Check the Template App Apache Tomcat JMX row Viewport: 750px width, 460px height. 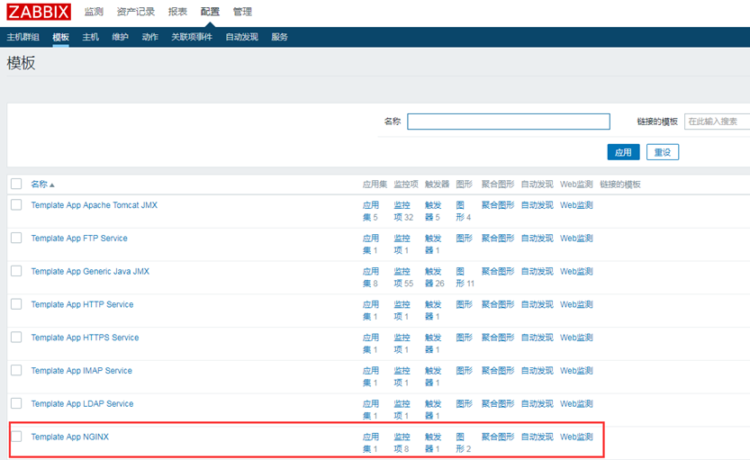16,204
